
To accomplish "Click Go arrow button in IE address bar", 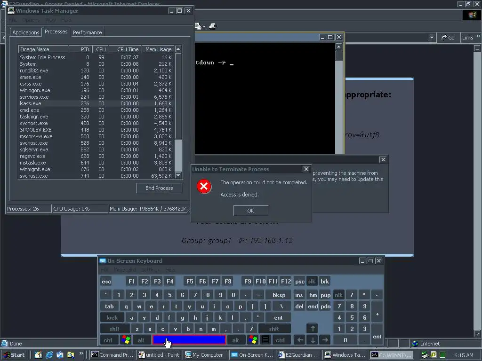I will pos(448,38).
